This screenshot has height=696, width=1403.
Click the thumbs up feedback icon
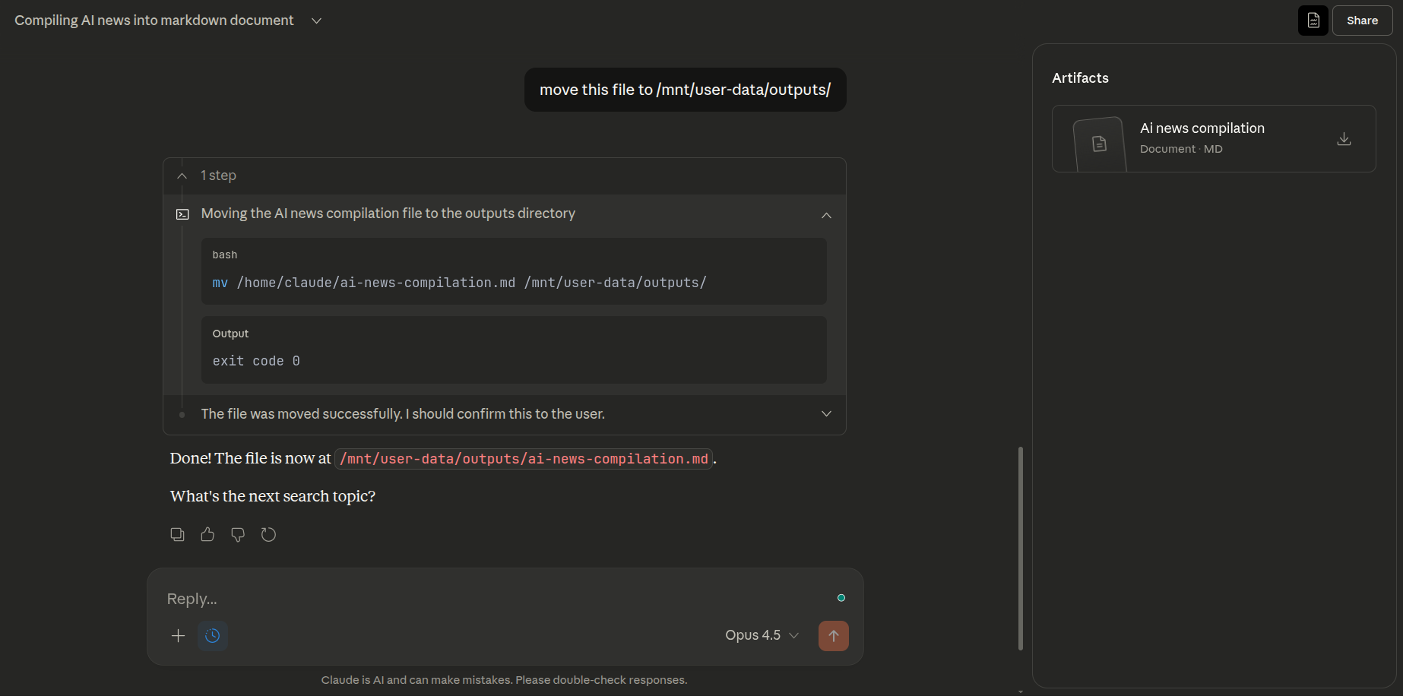tap(207, 535)
